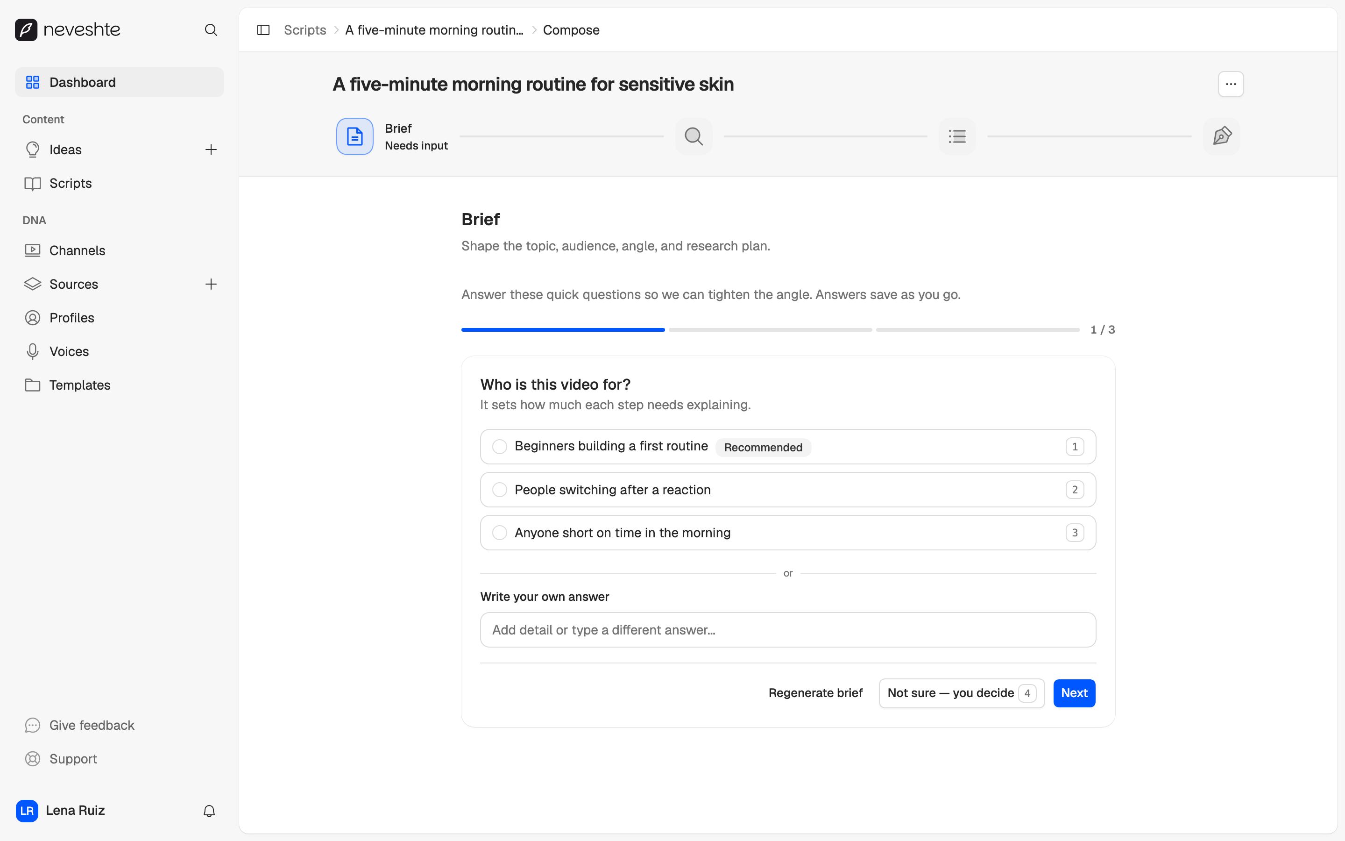This screenshot has height=841, width=1345.
Task: Open the Sources page
Action: click(73, 284)
